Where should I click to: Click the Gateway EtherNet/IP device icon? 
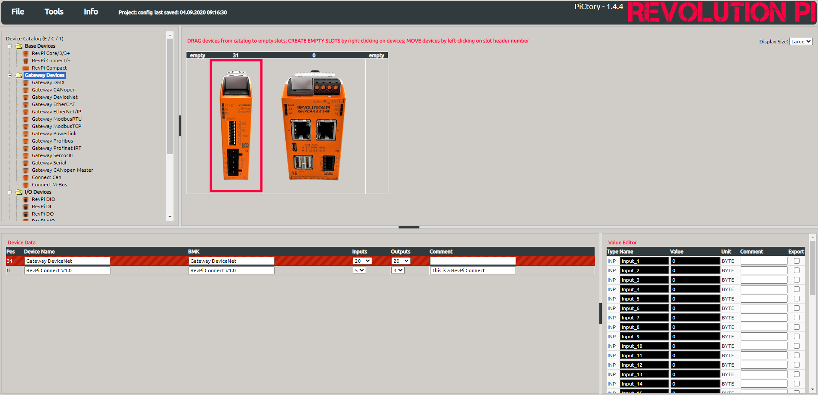pos(26,112)
